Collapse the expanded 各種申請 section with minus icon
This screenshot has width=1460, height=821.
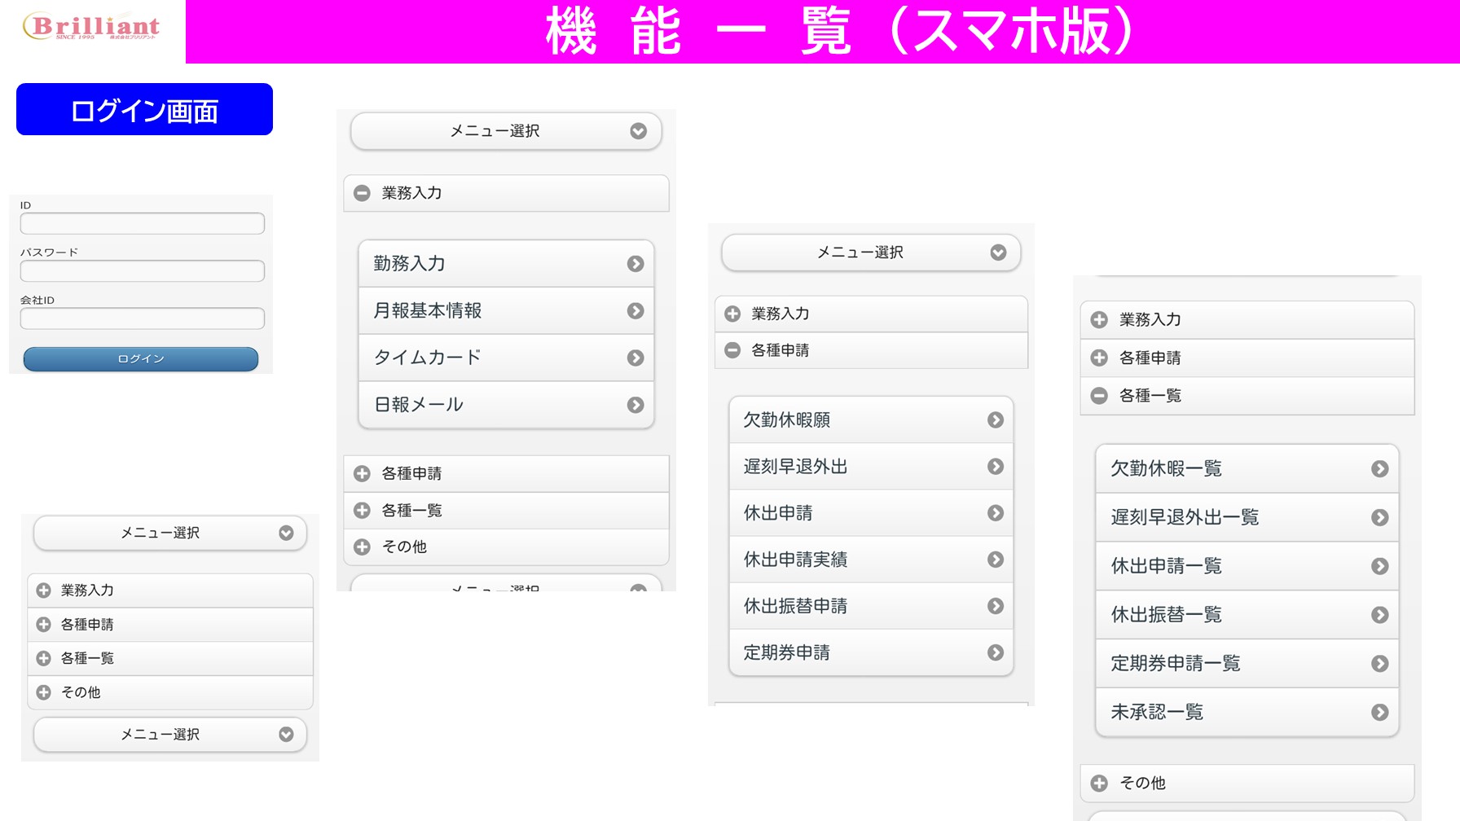point(732,350)
